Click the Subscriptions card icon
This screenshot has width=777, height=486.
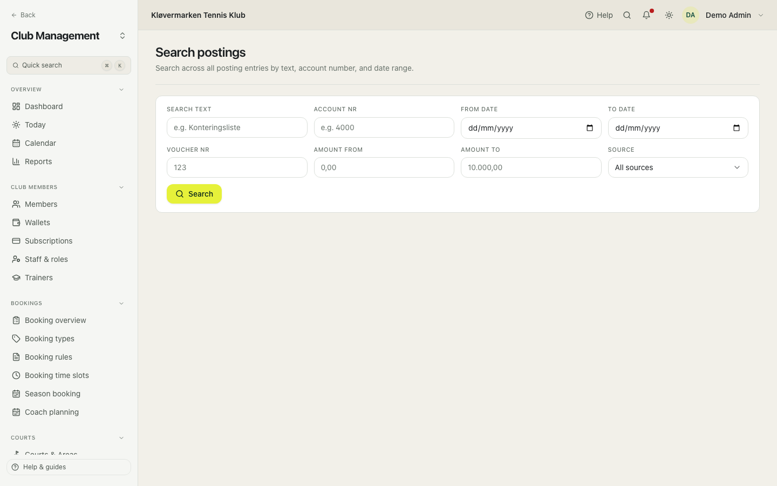tap(16, 241)
